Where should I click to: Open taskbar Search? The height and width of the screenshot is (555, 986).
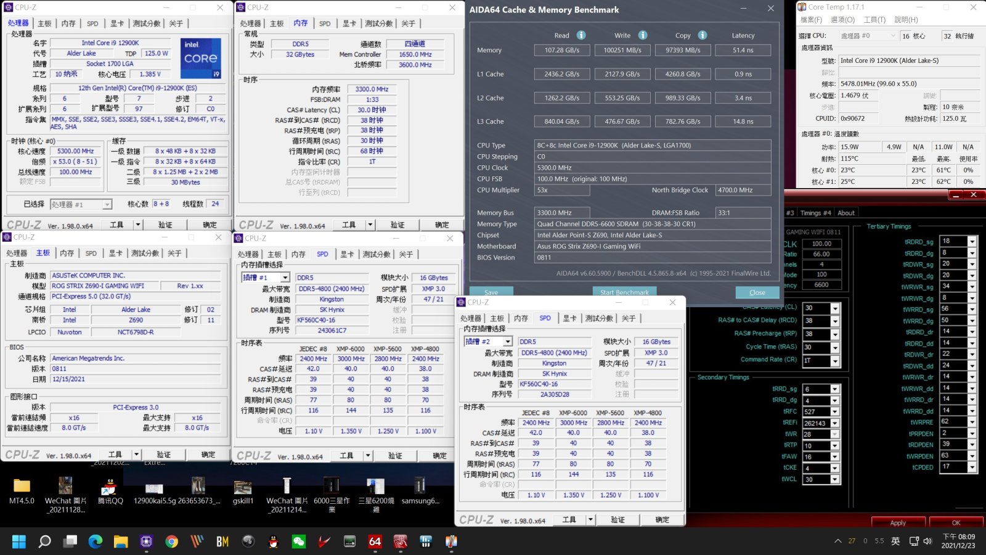pyautogui.click(x=44, y=541)
